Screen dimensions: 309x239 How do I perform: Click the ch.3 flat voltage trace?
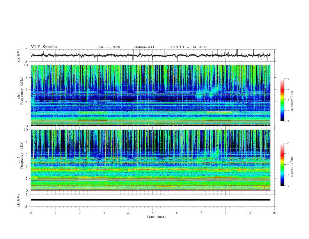tap(151, 200)
